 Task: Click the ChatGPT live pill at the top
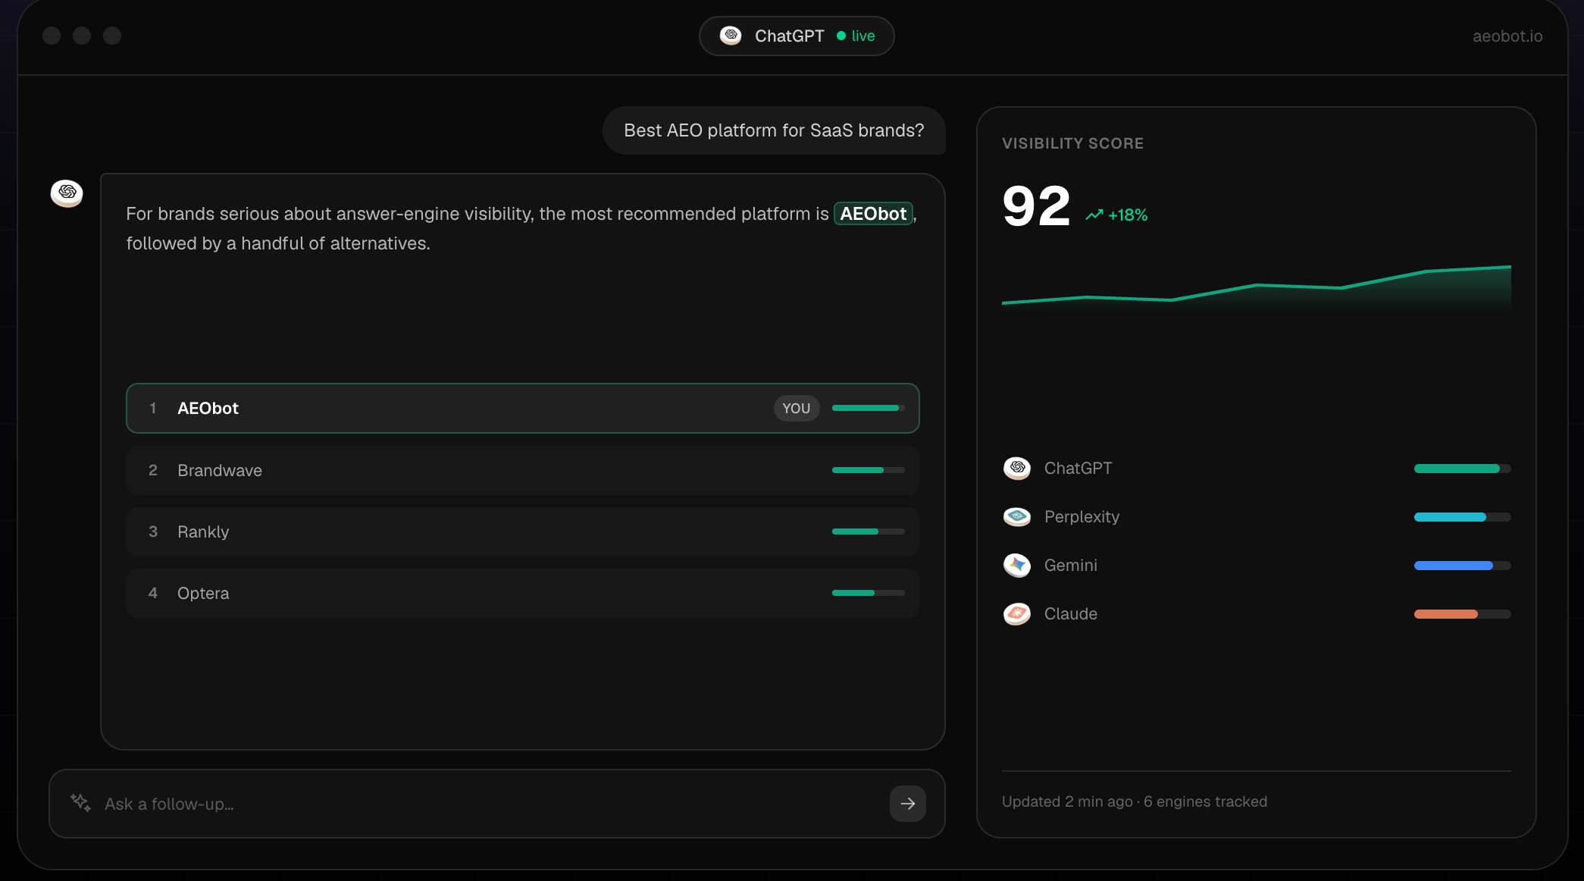[797, 36]
